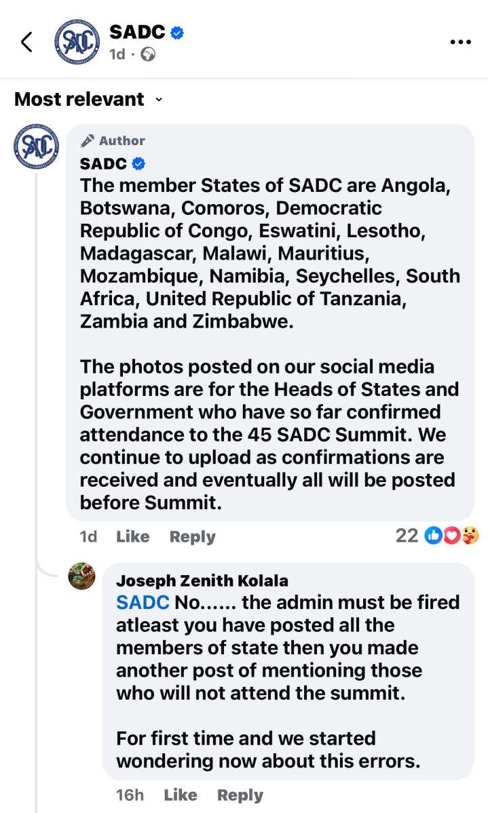The image size is (488, 813).
Task: Open Joseph Zenith Kolala's profile name
Action: (x=202, y=580)
